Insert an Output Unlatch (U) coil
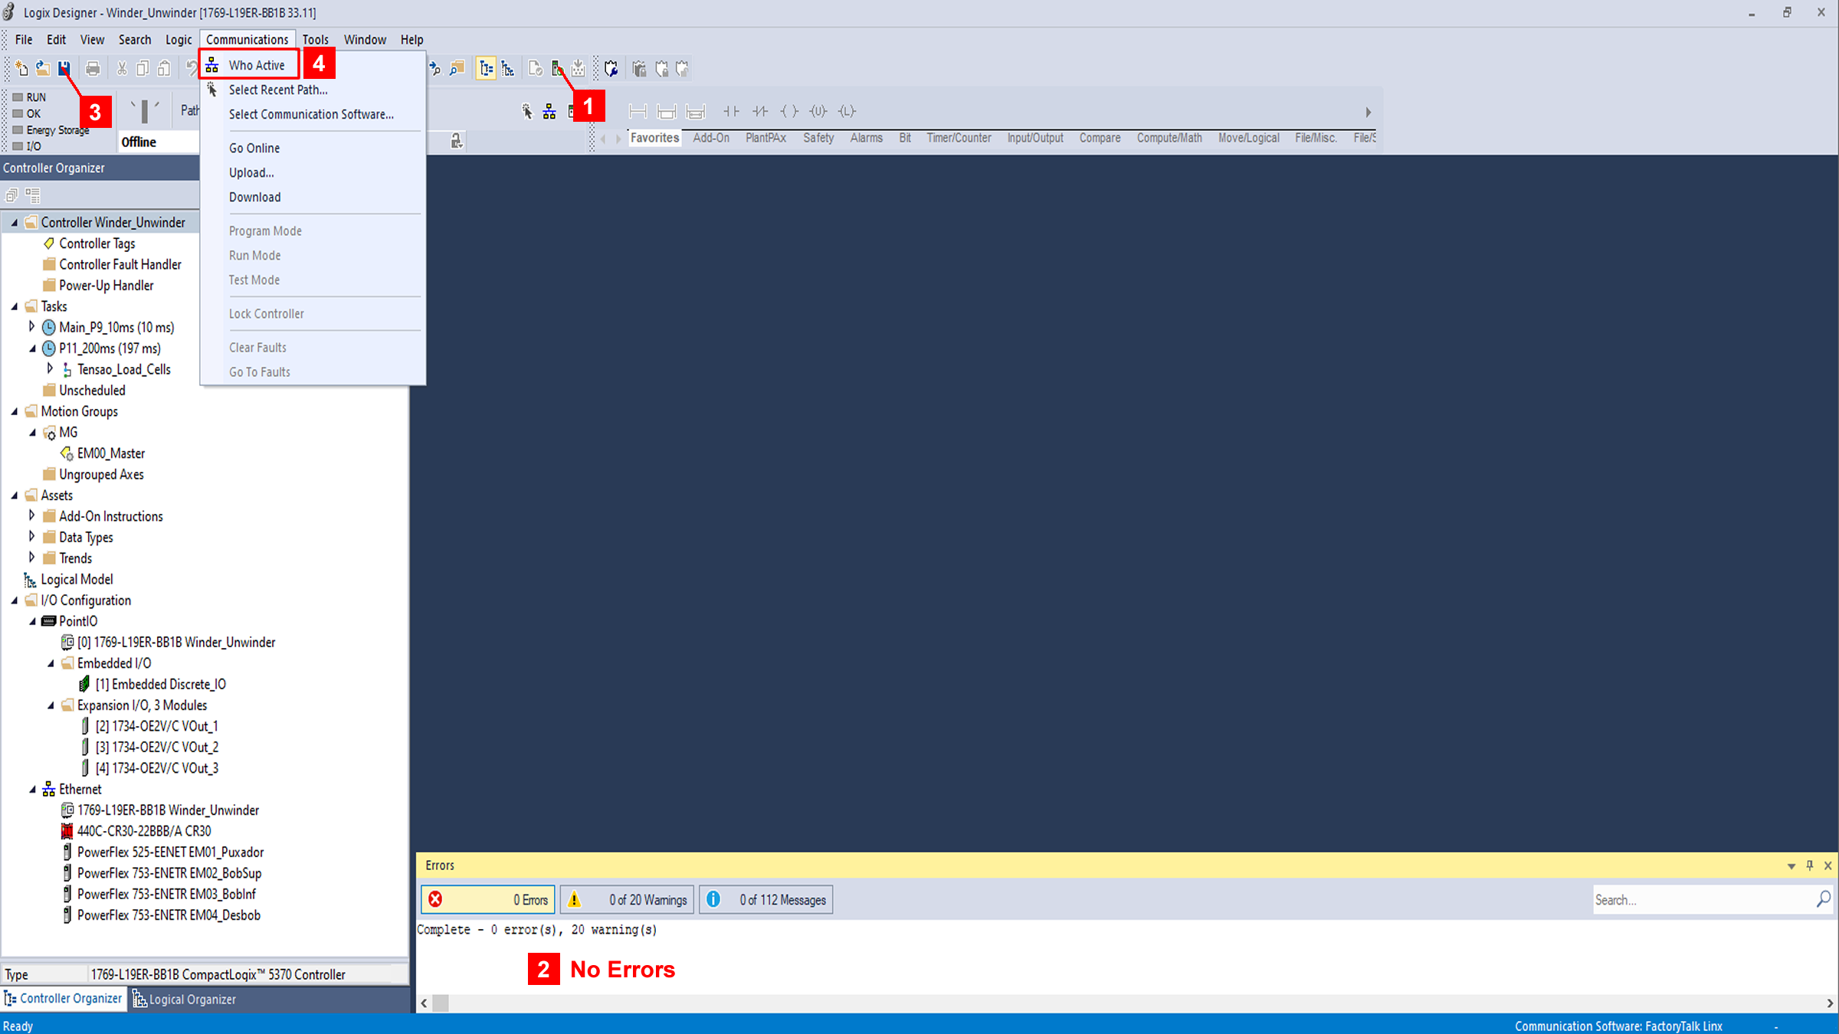 (818, 112)
